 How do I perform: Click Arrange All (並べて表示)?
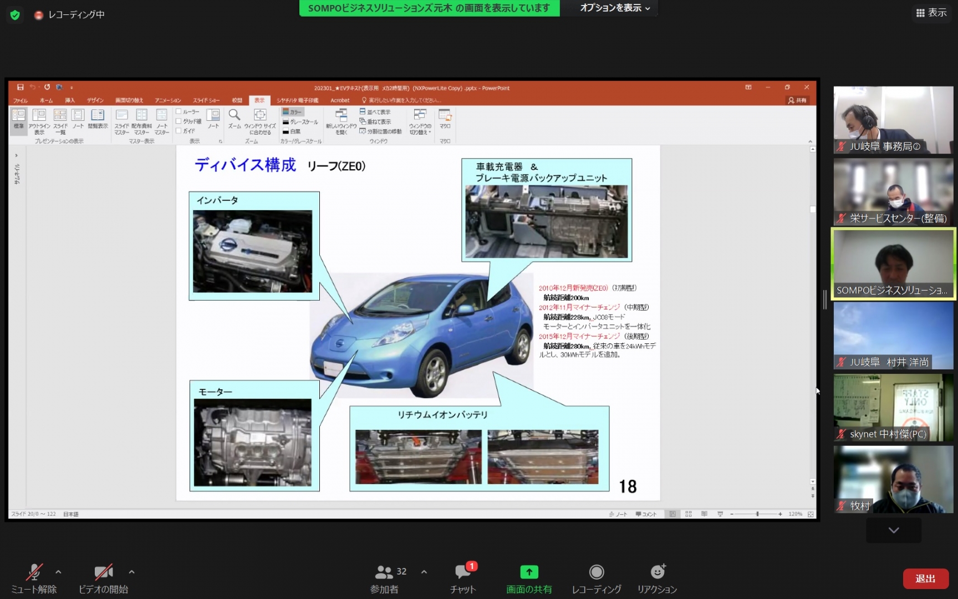(375, 112)
